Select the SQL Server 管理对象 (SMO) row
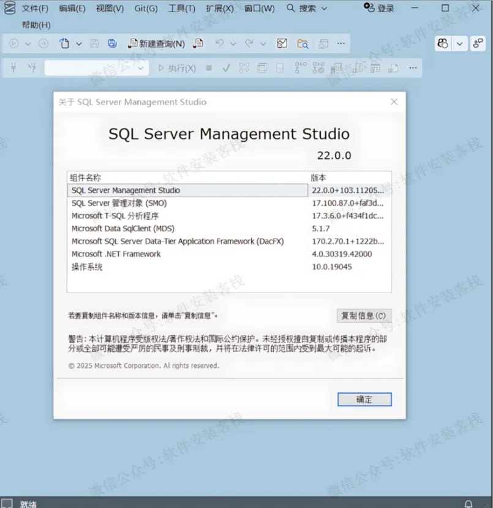 229,203
